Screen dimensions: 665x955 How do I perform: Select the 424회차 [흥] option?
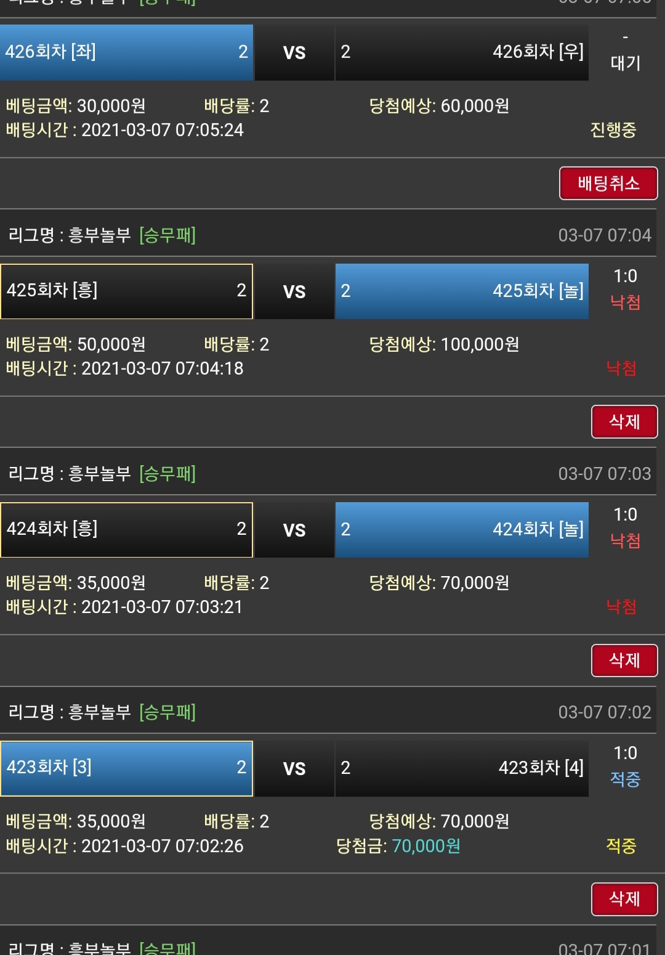(x=126, y=529)
